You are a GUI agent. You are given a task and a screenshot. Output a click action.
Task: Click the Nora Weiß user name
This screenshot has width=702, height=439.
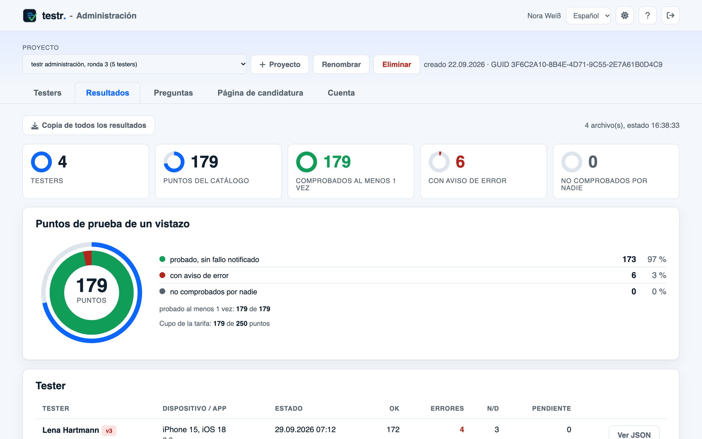[544, 16]
